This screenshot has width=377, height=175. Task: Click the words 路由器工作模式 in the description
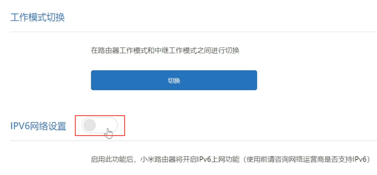tap(122, 51)
